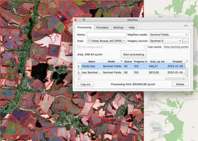Open the Imagery source dropdown
This screenshot has height=141, width=198.
[x=166, y=41]
